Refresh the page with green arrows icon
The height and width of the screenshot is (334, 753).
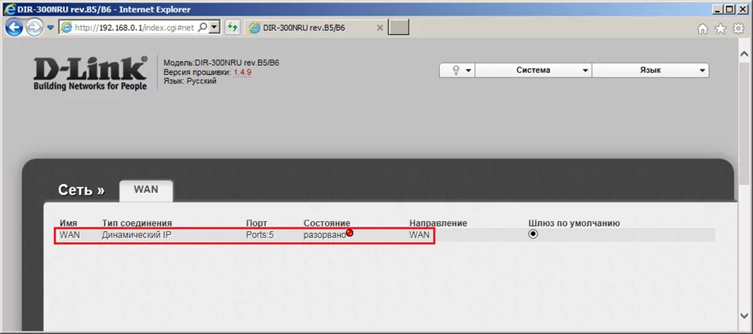[x=232, y=28]
